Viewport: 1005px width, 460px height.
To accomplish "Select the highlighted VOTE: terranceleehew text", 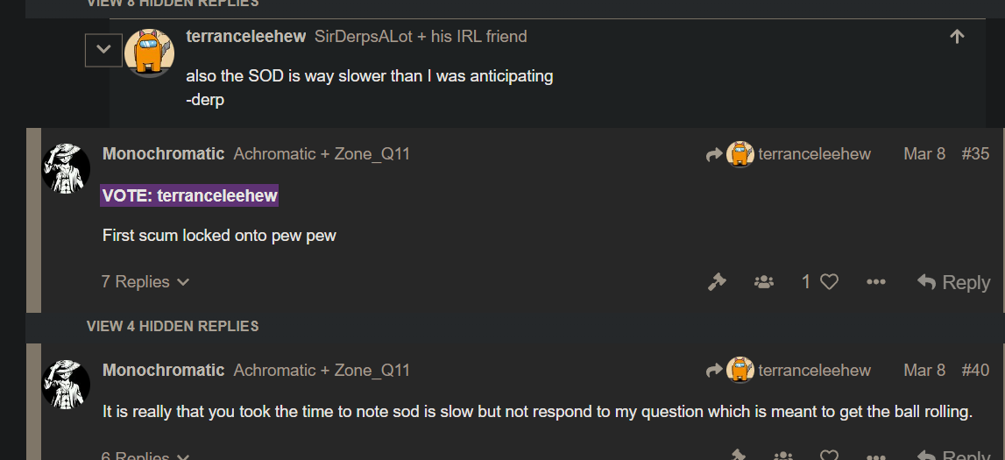I will [x=189, y=195].
